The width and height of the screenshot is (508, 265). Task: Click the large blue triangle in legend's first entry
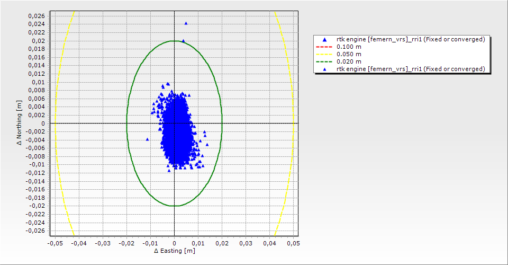[325, 39]
